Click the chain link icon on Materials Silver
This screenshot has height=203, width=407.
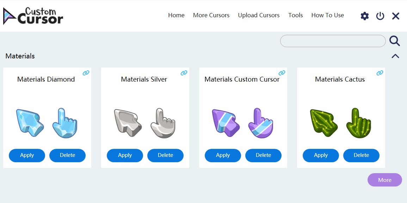pos(183,72)
